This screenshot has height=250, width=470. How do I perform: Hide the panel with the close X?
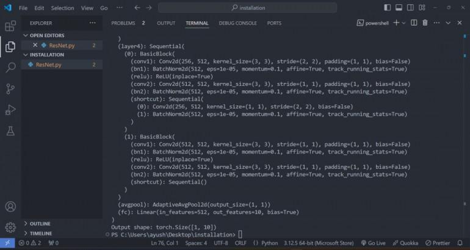coord(460,23)
